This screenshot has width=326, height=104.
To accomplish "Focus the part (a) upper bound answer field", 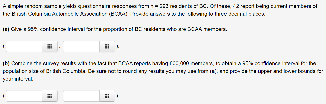I will click(82, 46).
